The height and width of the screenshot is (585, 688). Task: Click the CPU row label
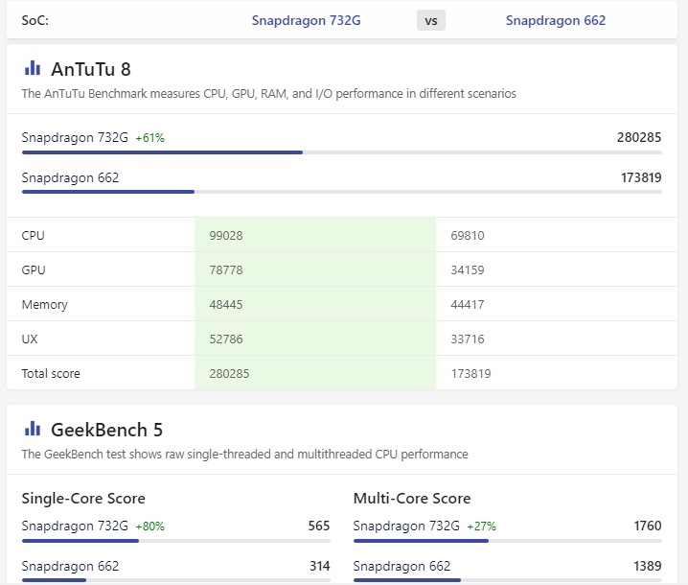(33, 235)
